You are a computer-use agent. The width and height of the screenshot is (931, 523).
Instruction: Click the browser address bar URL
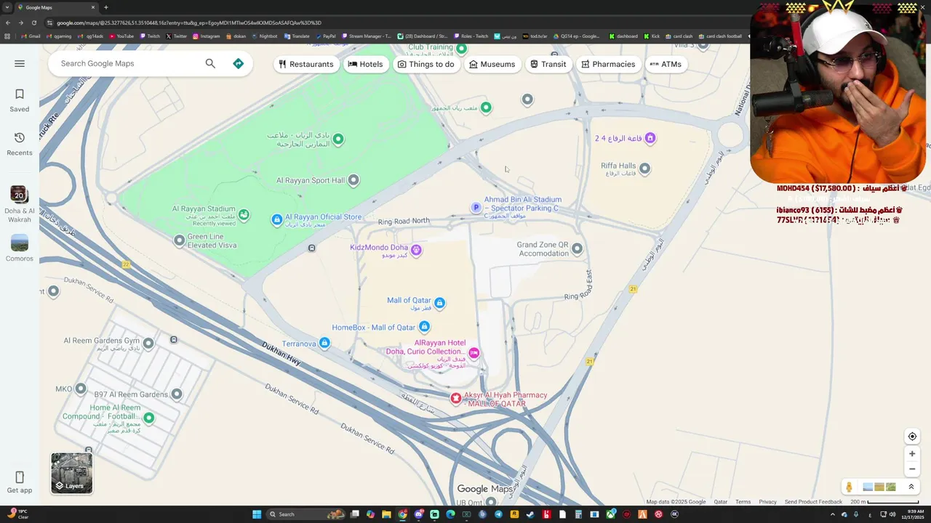tap(189, 23)
